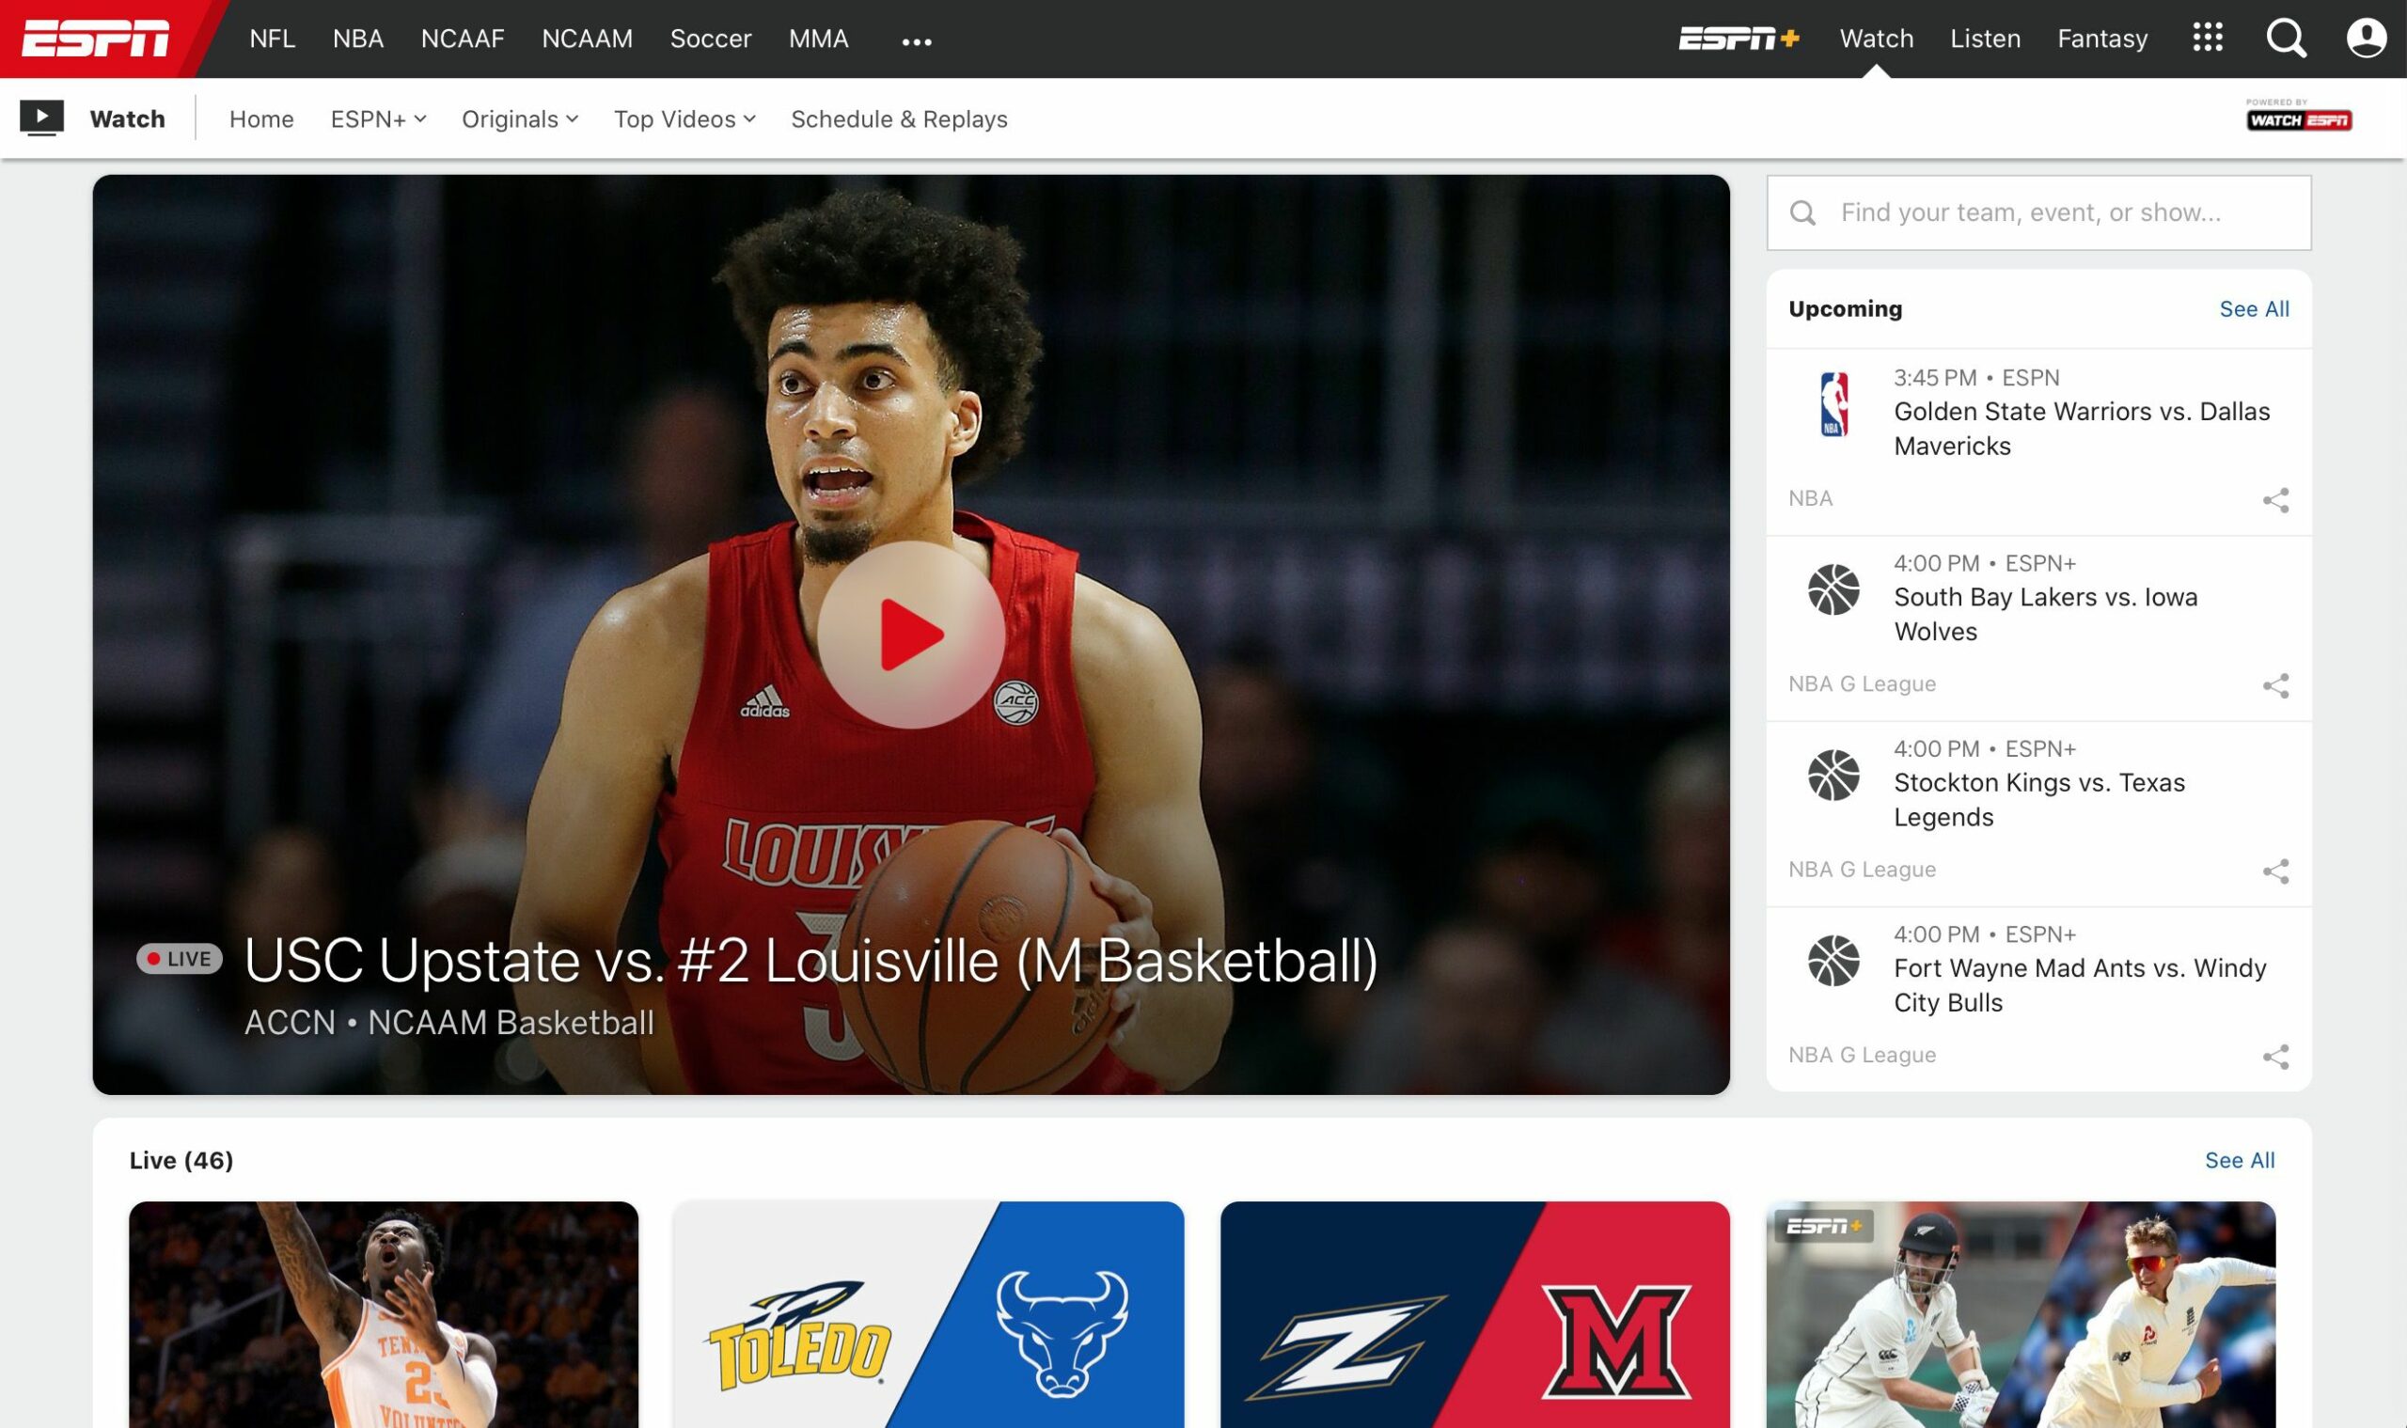Click the NBA logo for Warriors vs. Mavericks

point(1833,404)
